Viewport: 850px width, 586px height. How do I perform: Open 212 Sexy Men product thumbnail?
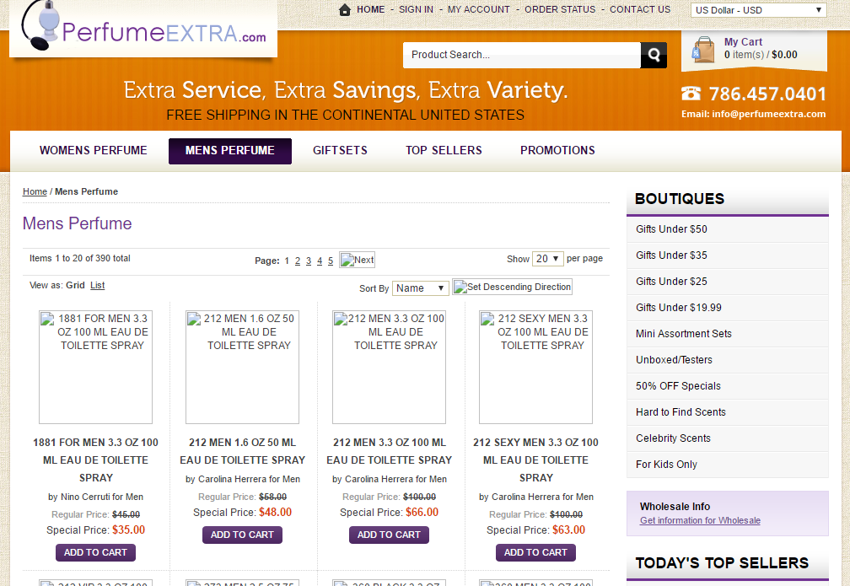click(535, 367)
